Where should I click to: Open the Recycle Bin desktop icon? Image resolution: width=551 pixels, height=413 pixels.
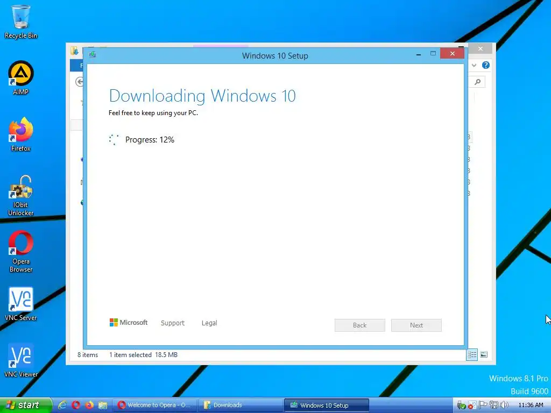click(21, 21)
